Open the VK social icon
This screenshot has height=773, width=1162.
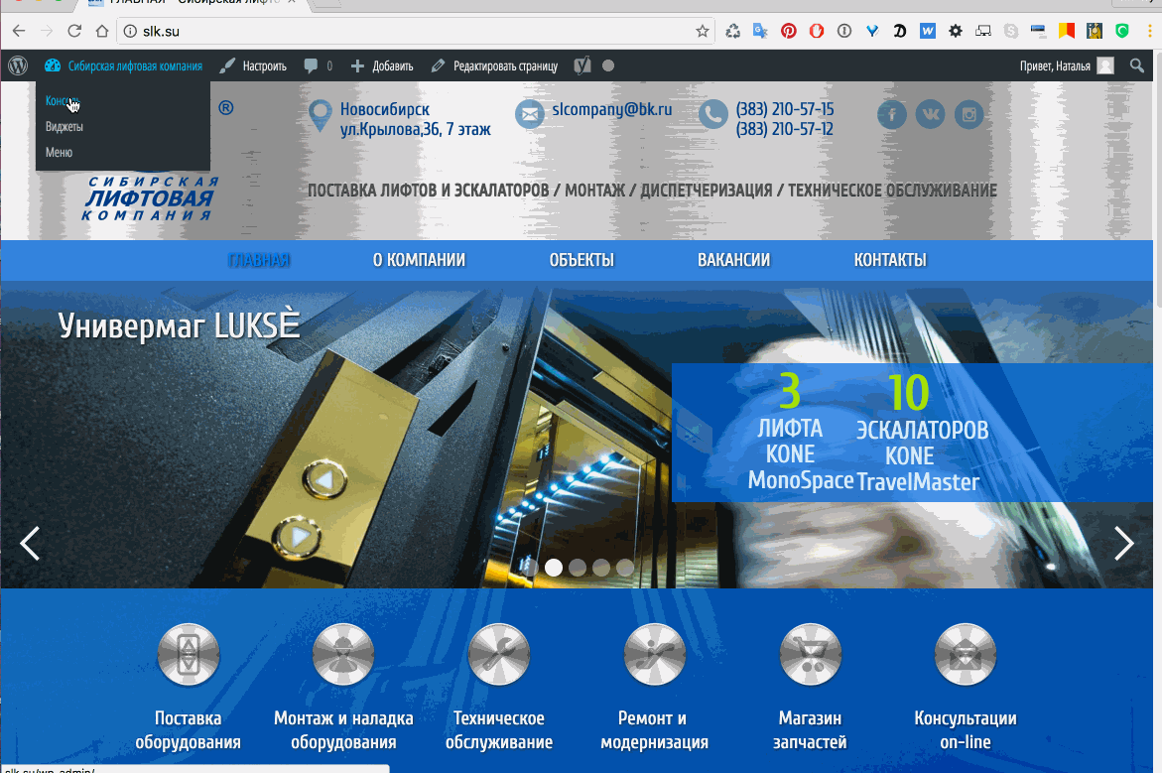(x=930, y=114)
